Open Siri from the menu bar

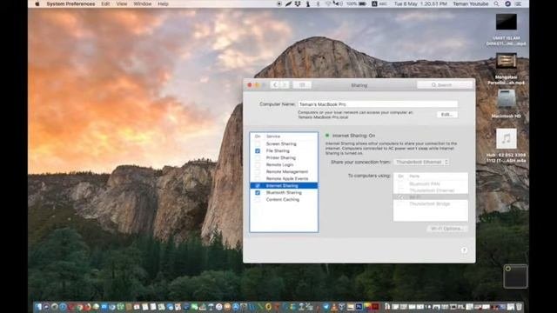[507, 3]
